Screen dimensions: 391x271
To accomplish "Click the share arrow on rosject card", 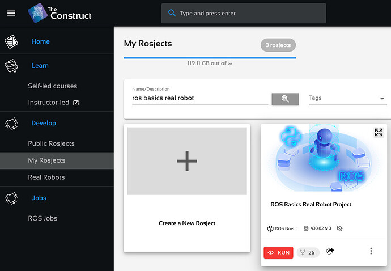I will tap(330, 251).
